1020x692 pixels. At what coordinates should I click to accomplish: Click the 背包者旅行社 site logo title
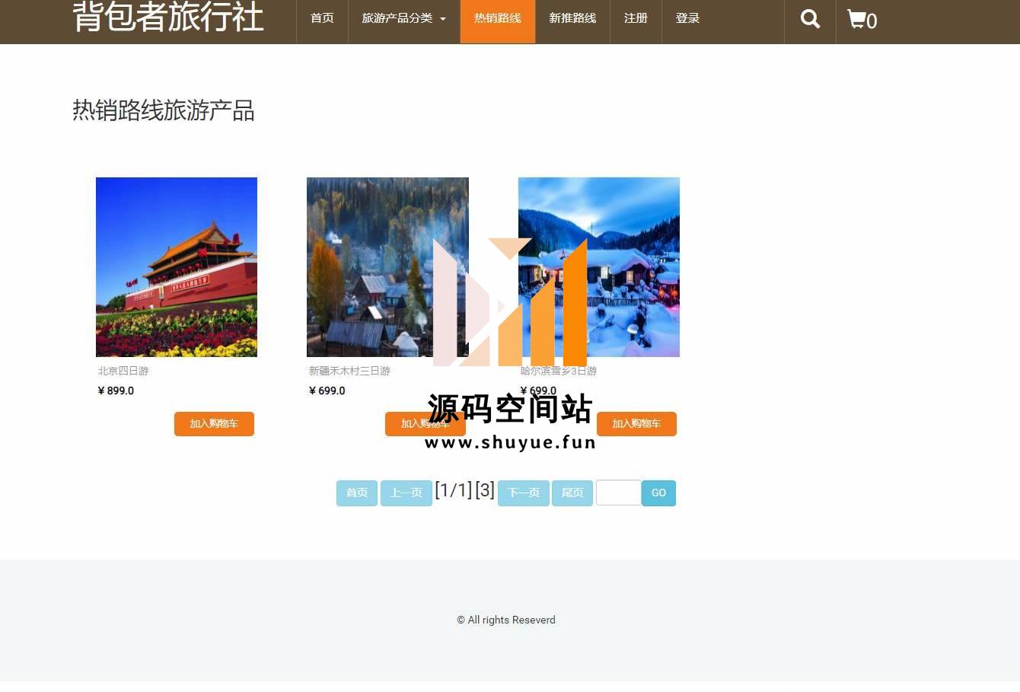168,17
